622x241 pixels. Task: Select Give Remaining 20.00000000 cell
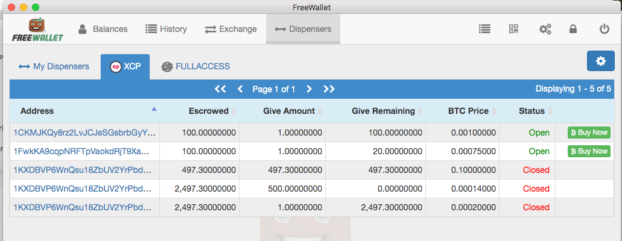(x=376, y=151)
